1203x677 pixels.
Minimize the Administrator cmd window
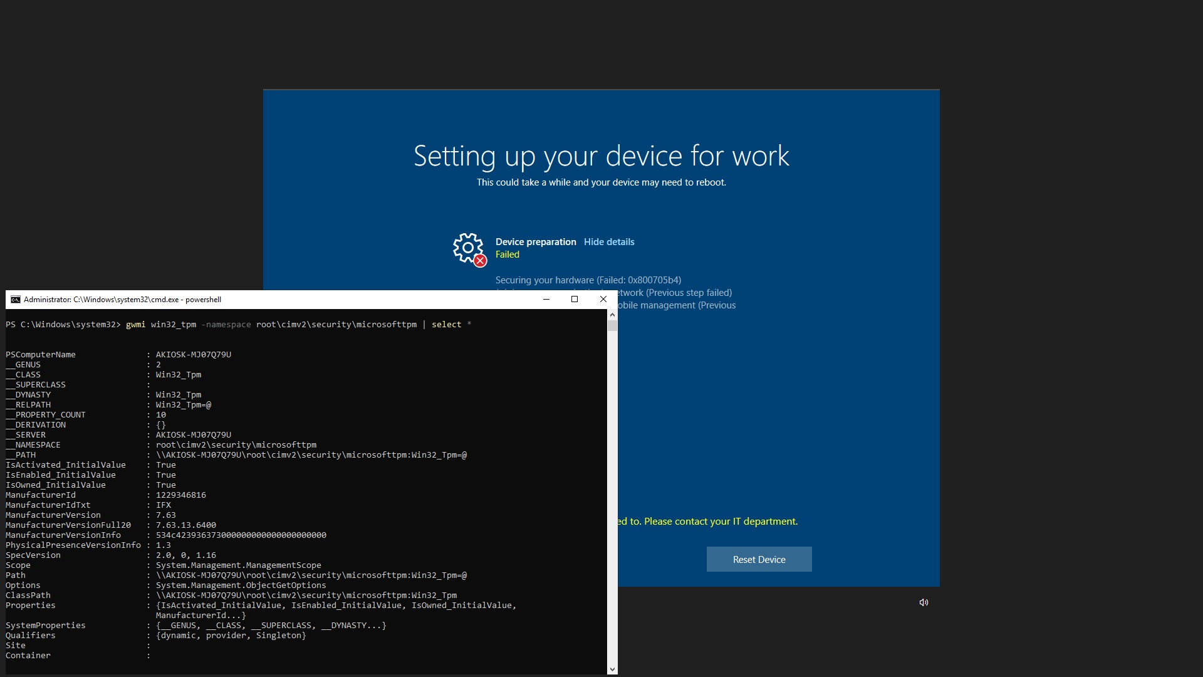546,300
